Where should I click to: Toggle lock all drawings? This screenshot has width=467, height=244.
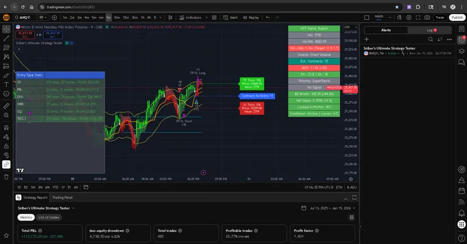pyautogui.click(x=6, y=146)
